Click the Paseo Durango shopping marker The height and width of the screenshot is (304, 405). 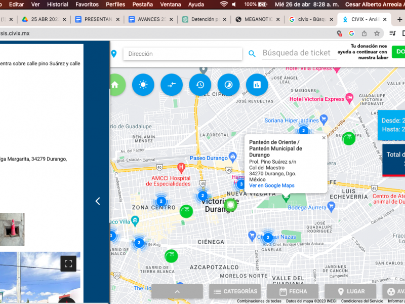point(233,157)
